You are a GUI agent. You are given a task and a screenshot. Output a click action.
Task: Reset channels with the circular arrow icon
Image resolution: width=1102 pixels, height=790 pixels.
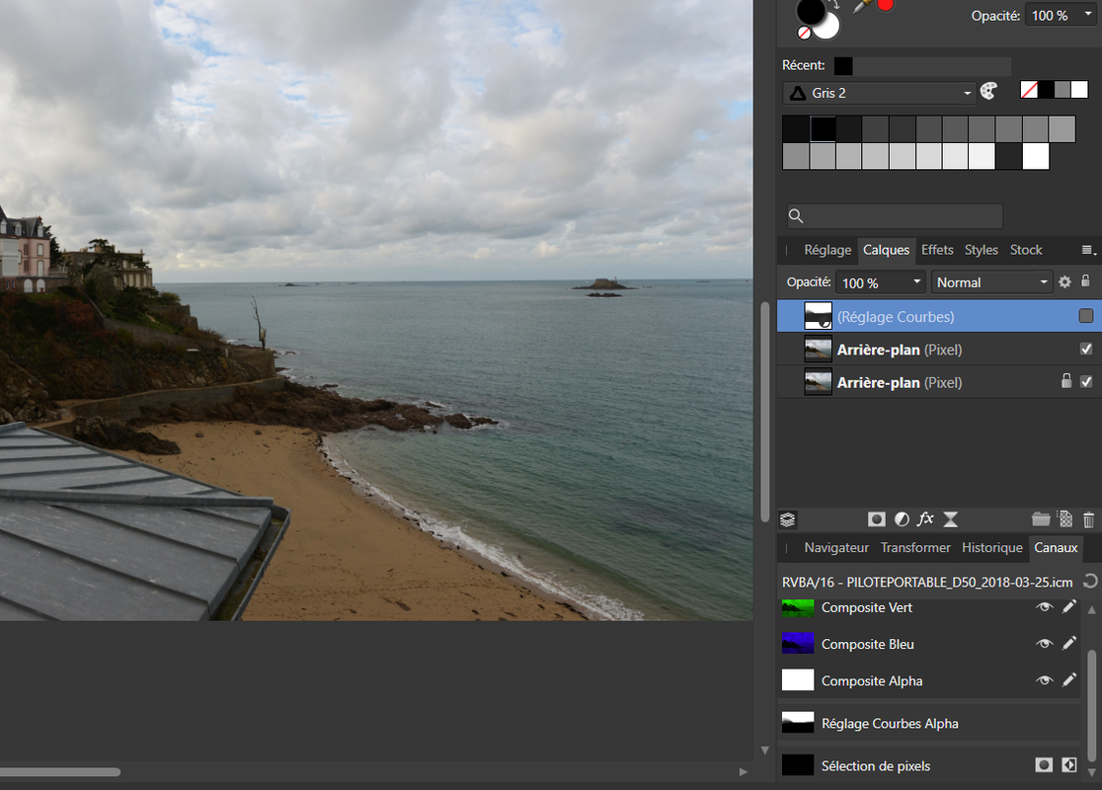coord(1090,581)
